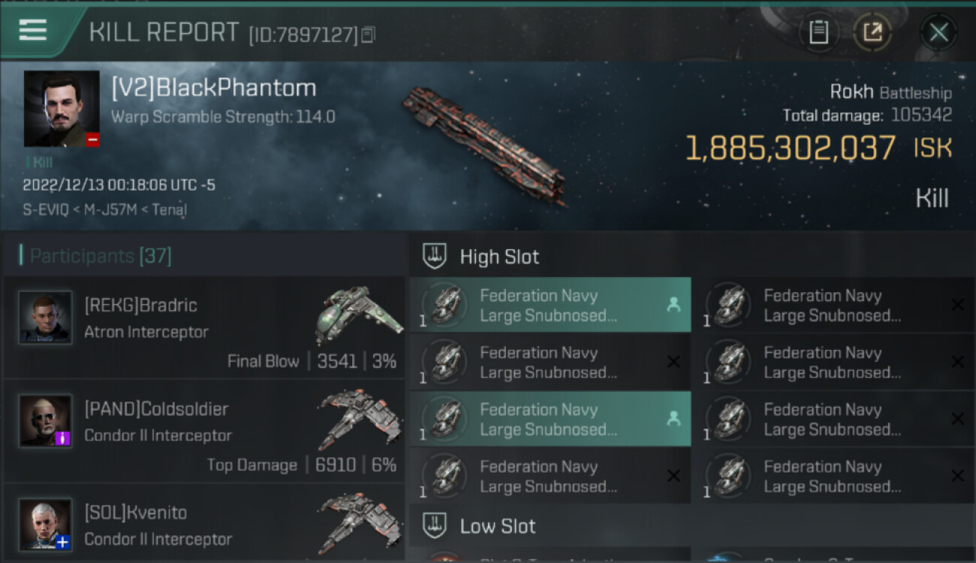
Task: View BlackPhantom's pilot portrait
Action: 62,109
